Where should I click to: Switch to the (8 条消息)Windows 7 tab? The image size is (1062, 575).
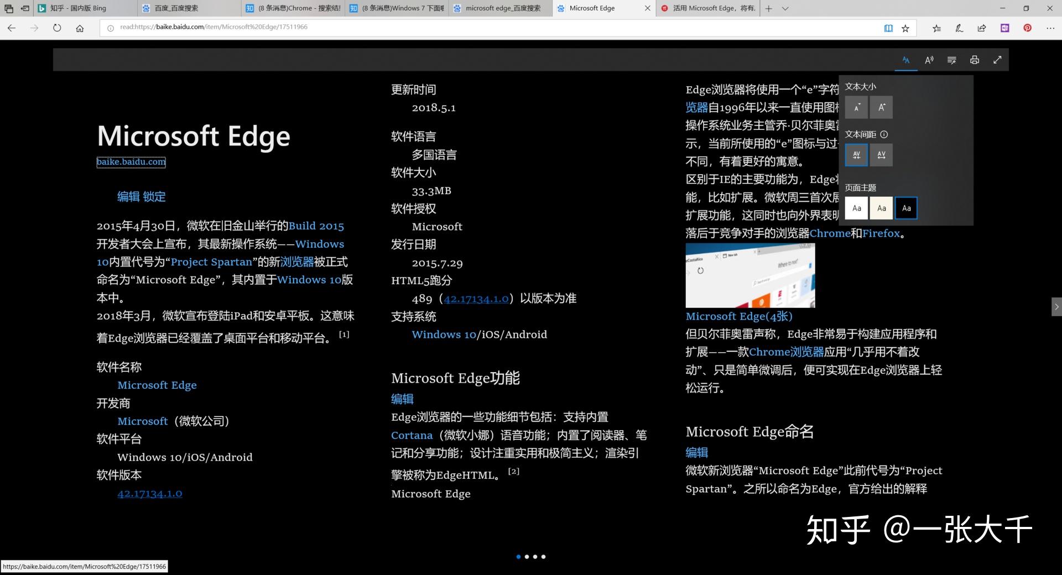398,8
